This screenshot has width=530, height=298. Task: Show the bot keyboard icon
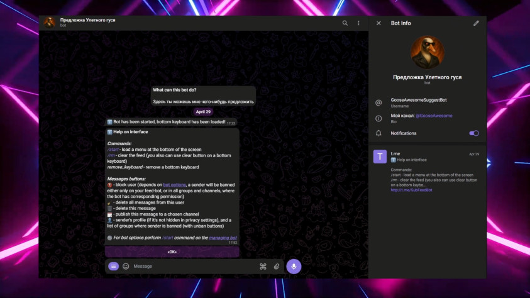(x=263, y=267)
